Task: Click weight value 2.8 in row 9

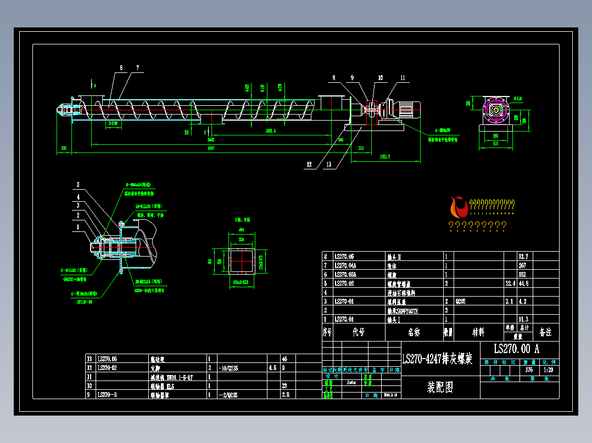Action: (286, 395)
